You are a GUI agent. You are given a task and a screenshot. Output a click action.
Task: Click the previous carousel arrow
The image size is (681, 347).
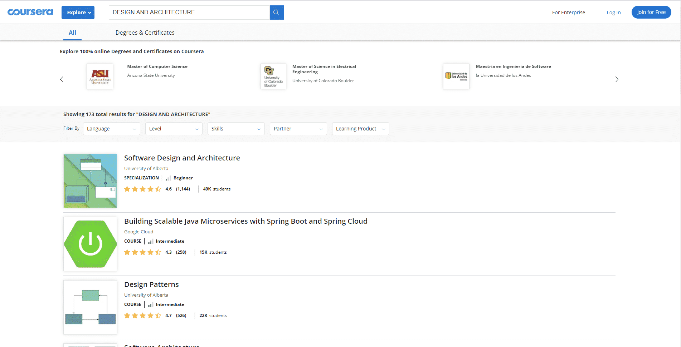point(62,79)
